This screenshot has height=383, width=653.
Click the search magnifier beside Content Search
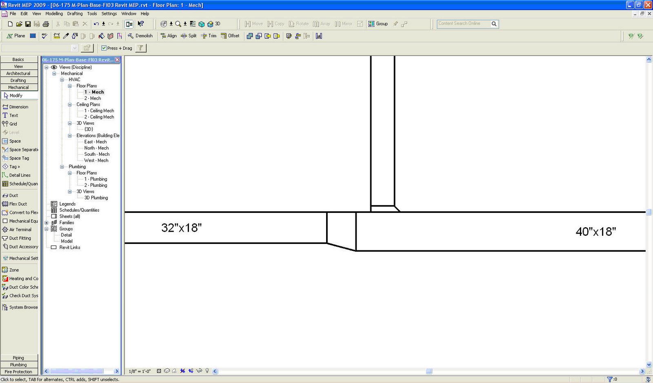[x=494, y=24]
